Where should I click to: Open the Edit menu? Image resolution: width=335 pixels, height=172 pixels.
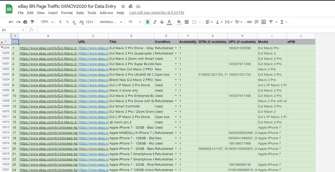[x=30, y=13]
